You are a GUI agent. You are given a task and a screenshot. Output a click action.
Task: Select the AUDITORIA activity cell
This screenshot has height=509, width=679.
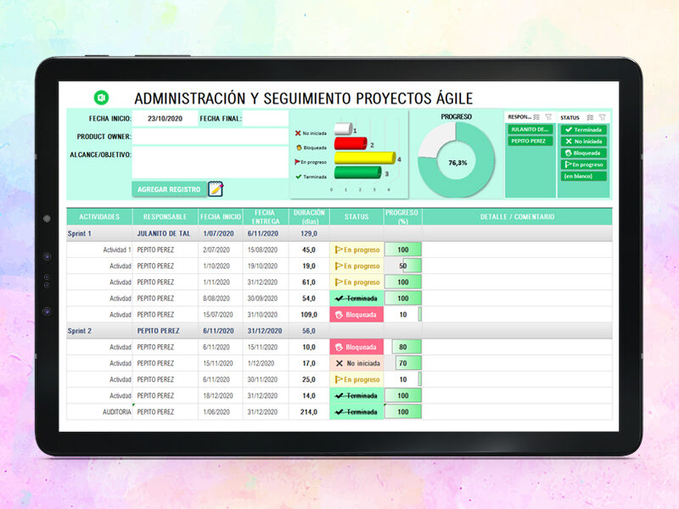pyautogui.click(x=99, y=412)
